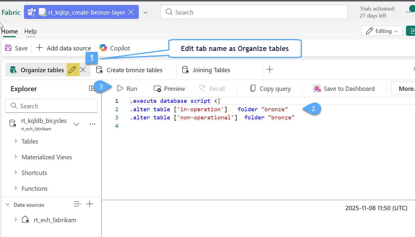Add a data source via plus icon

click(x=90, y=204)
